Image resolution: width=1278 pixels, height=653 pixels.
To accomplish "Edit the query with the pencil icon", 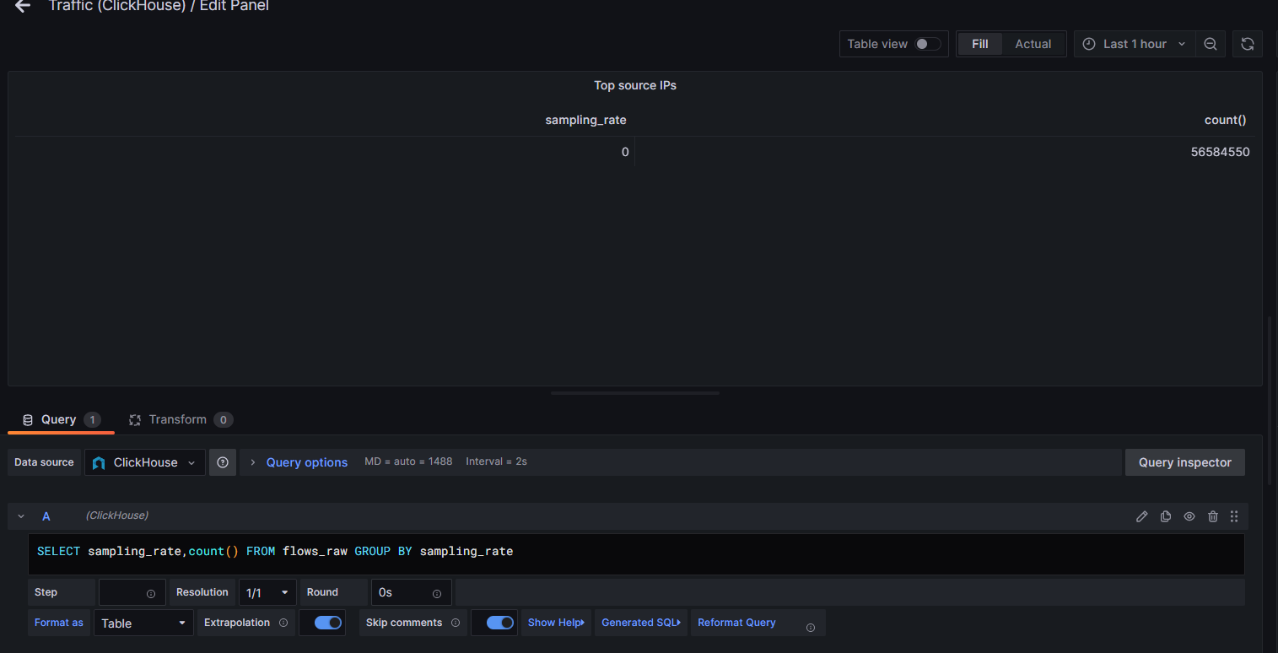I will click(x=1141, y=515).
